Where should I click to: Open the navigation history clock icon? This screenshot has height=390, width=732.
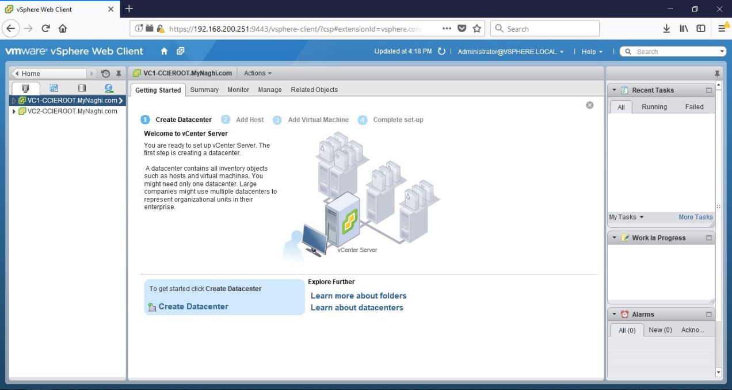coord(105,74)
